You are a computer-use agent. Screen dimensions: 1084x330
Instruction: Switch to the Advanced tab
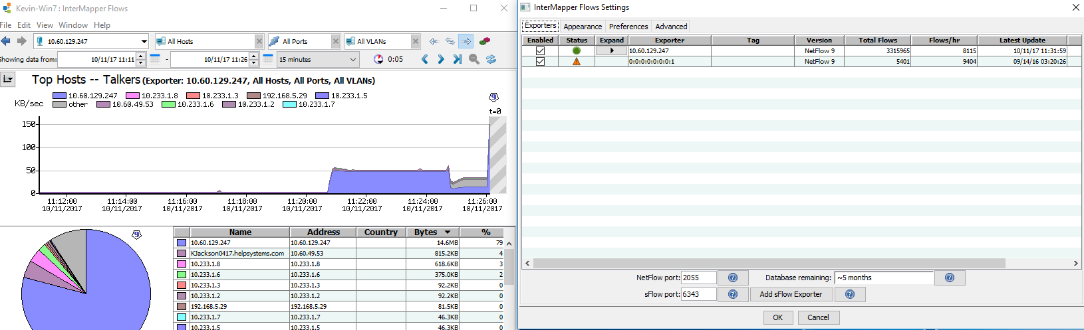[671, 27]
